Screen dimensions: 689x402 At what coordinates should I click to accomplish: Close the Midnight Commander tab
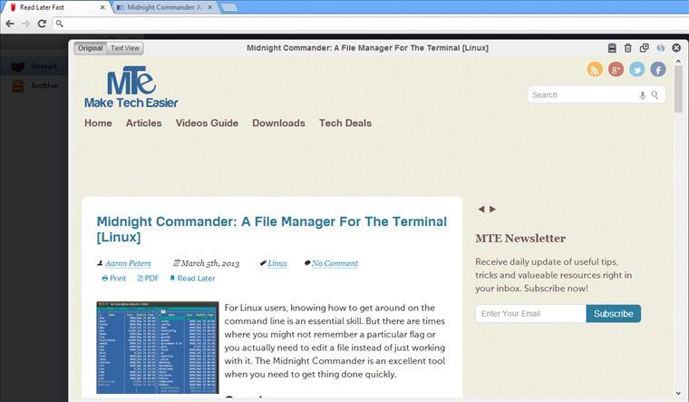[210, 7]
